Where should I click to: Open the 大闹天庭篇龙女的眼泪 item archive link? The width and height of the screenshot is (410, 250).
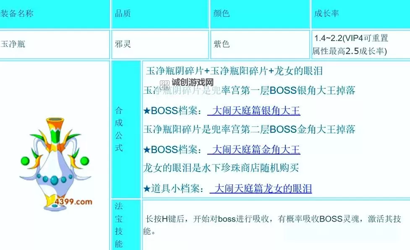pyautogui.click(x=262, y=189)
